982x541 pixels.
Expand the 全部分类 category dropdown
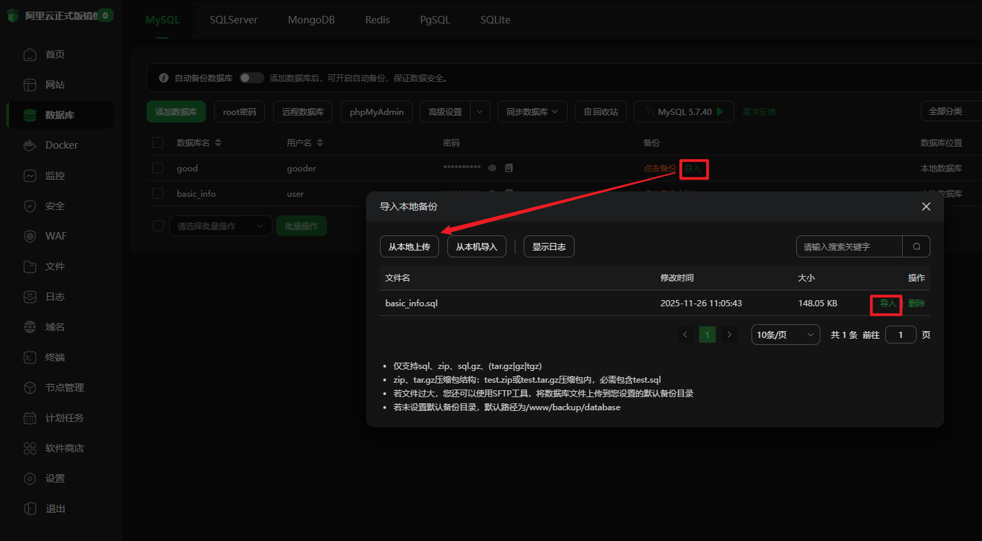point(950,112)
